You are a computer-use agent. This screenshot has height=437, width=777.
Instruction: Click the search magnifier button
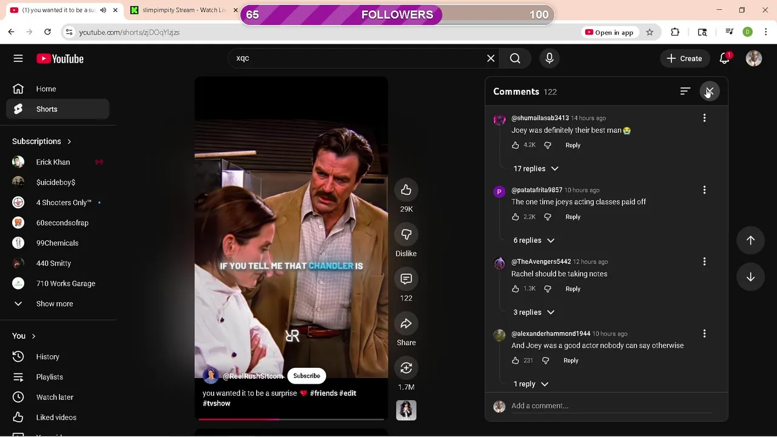tap(515, 58)
